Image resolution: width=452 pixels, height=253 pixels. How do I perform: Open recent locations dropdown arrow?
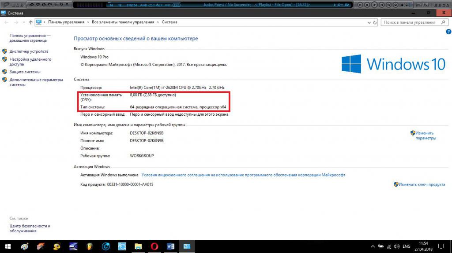(24, 22)
